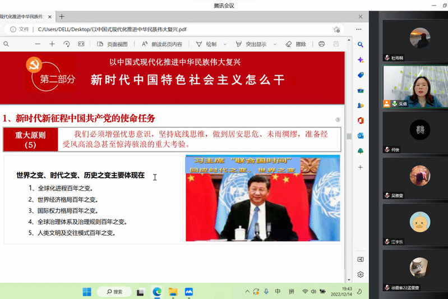Screen dimensions: 448x299
Task: Open Edge sidebar search
Action: coord(361,44)
